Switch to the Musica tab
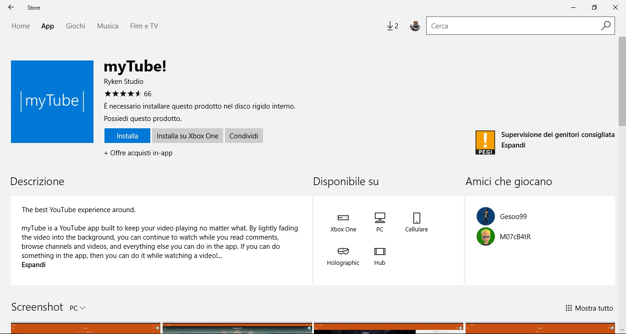The width and height of the screenshot is (626, 334). (x=108, y=26)
